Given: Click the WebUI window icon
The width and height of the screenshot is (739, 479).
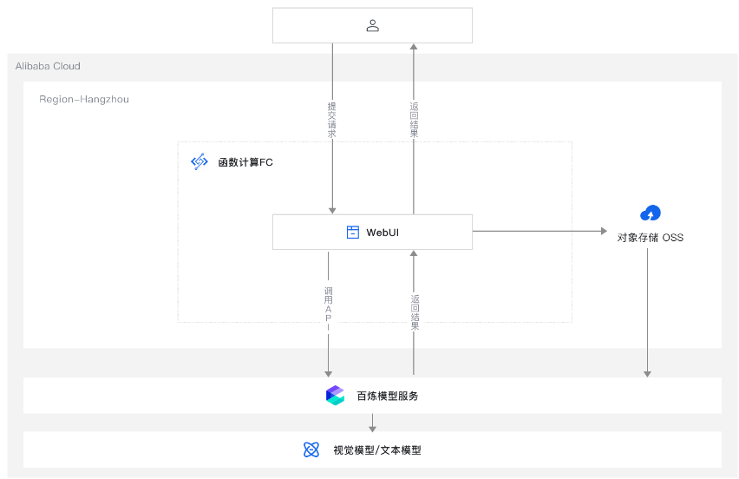Looking at the screenshot, I should (x=352, y=232).
